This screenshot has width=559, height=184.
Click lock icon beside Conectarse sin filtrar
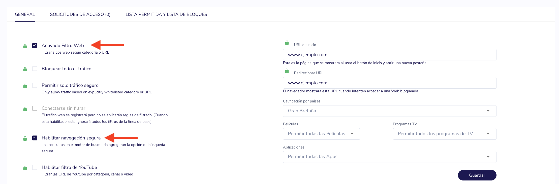[25, 109]
